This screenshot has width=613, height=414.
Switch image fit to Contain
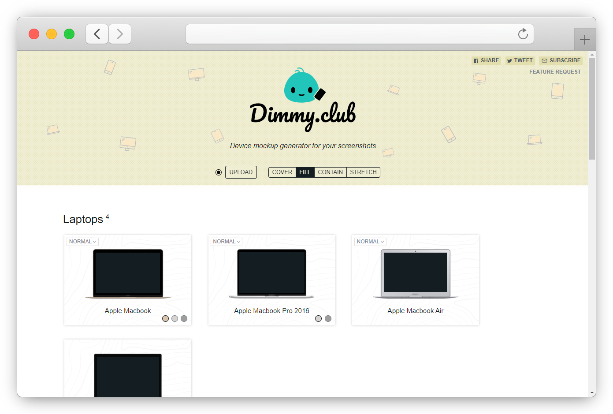pyautogui.click(x=331, y=172)
